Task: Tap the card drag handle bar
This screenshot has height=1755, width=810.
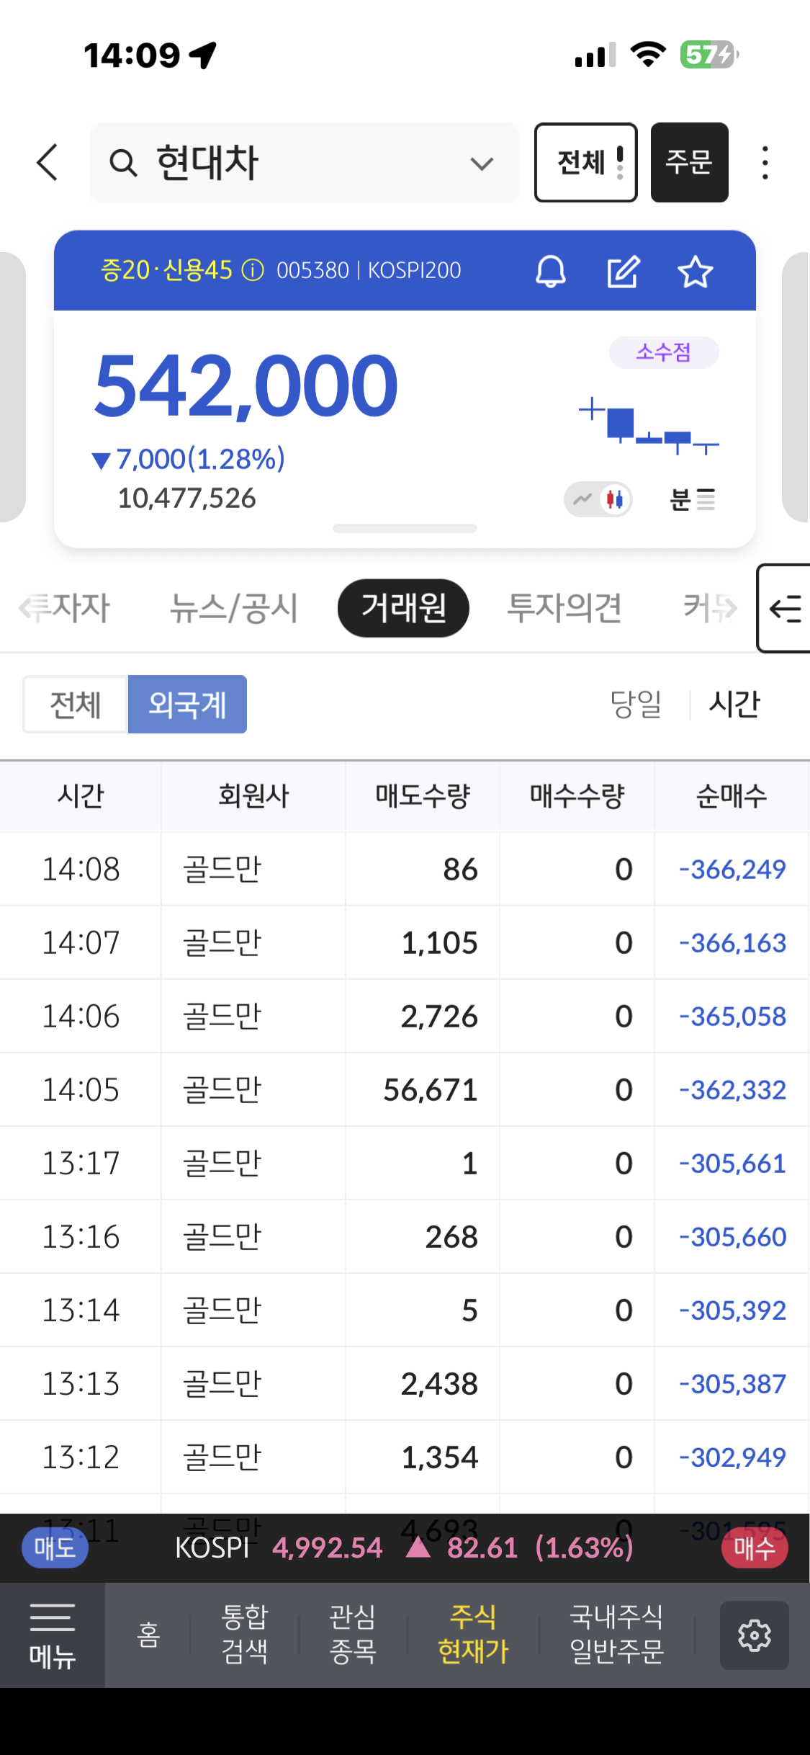Action: pos(405,529)
